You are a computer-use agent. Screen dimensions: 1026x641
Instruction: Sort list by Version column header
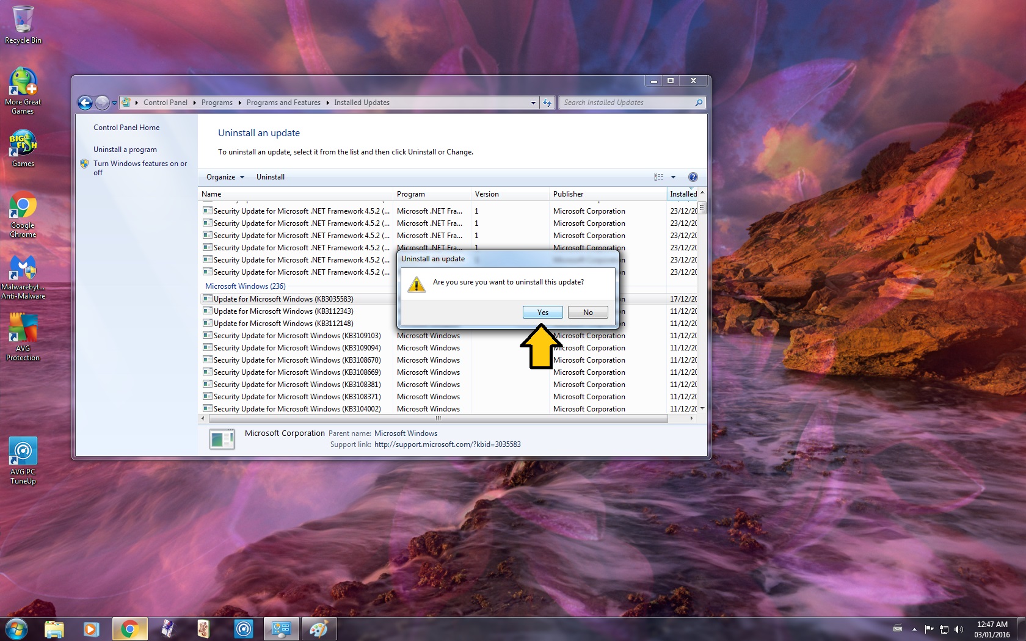pyautogui.click(x=510, y=194)
